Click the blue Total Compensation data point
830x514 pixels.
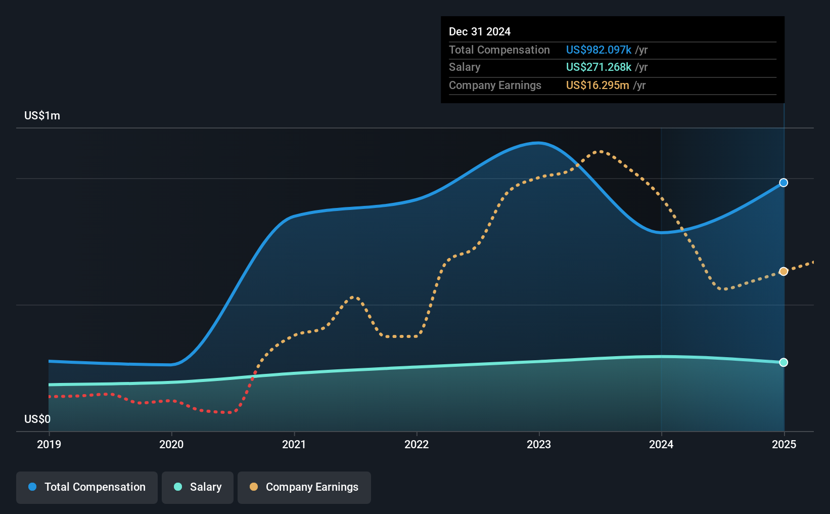783,183
